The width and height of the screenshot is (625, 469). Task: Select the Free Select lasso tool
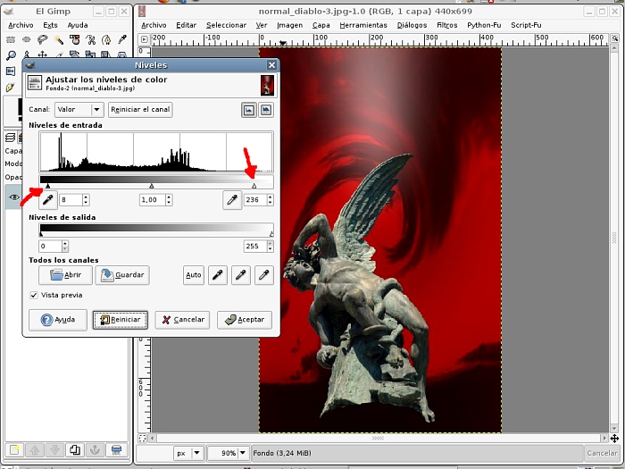coord(43,39)
